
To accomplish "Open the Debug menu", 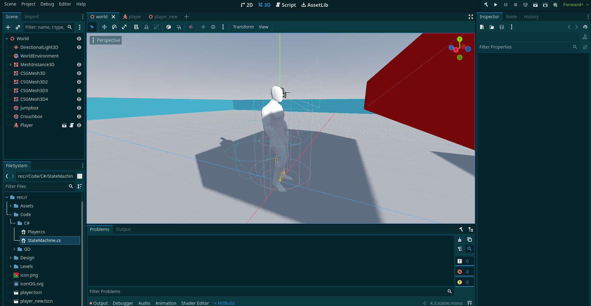I will click(47, 4).
